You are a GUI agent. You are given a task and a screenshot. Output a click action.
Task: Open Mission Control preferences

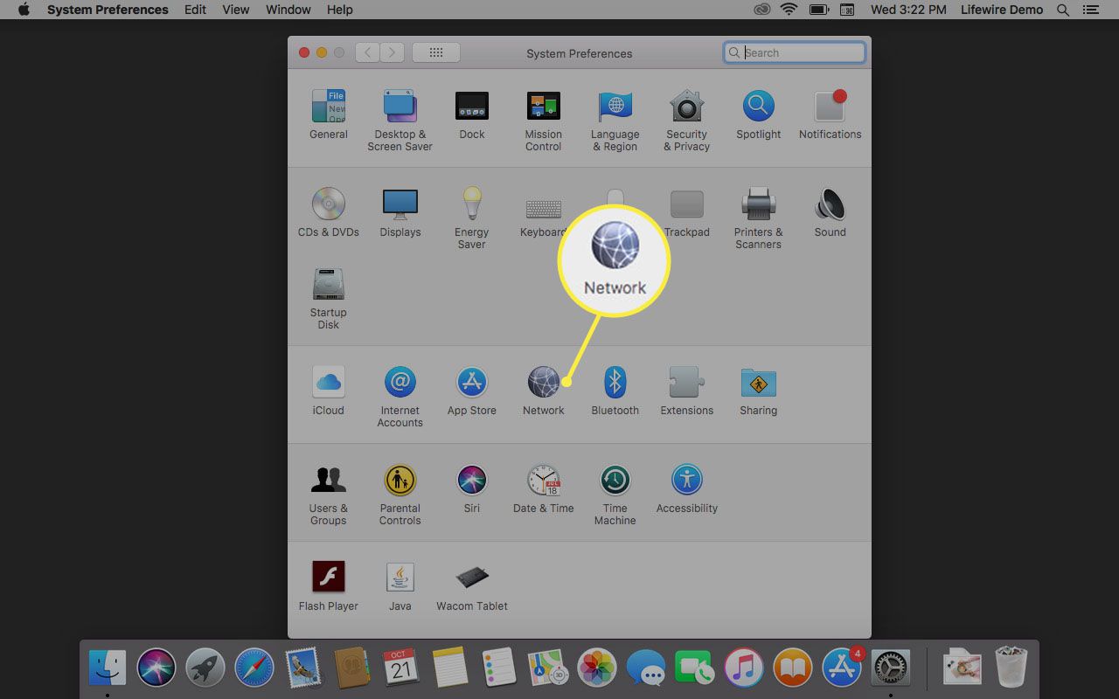click(544, 121)
